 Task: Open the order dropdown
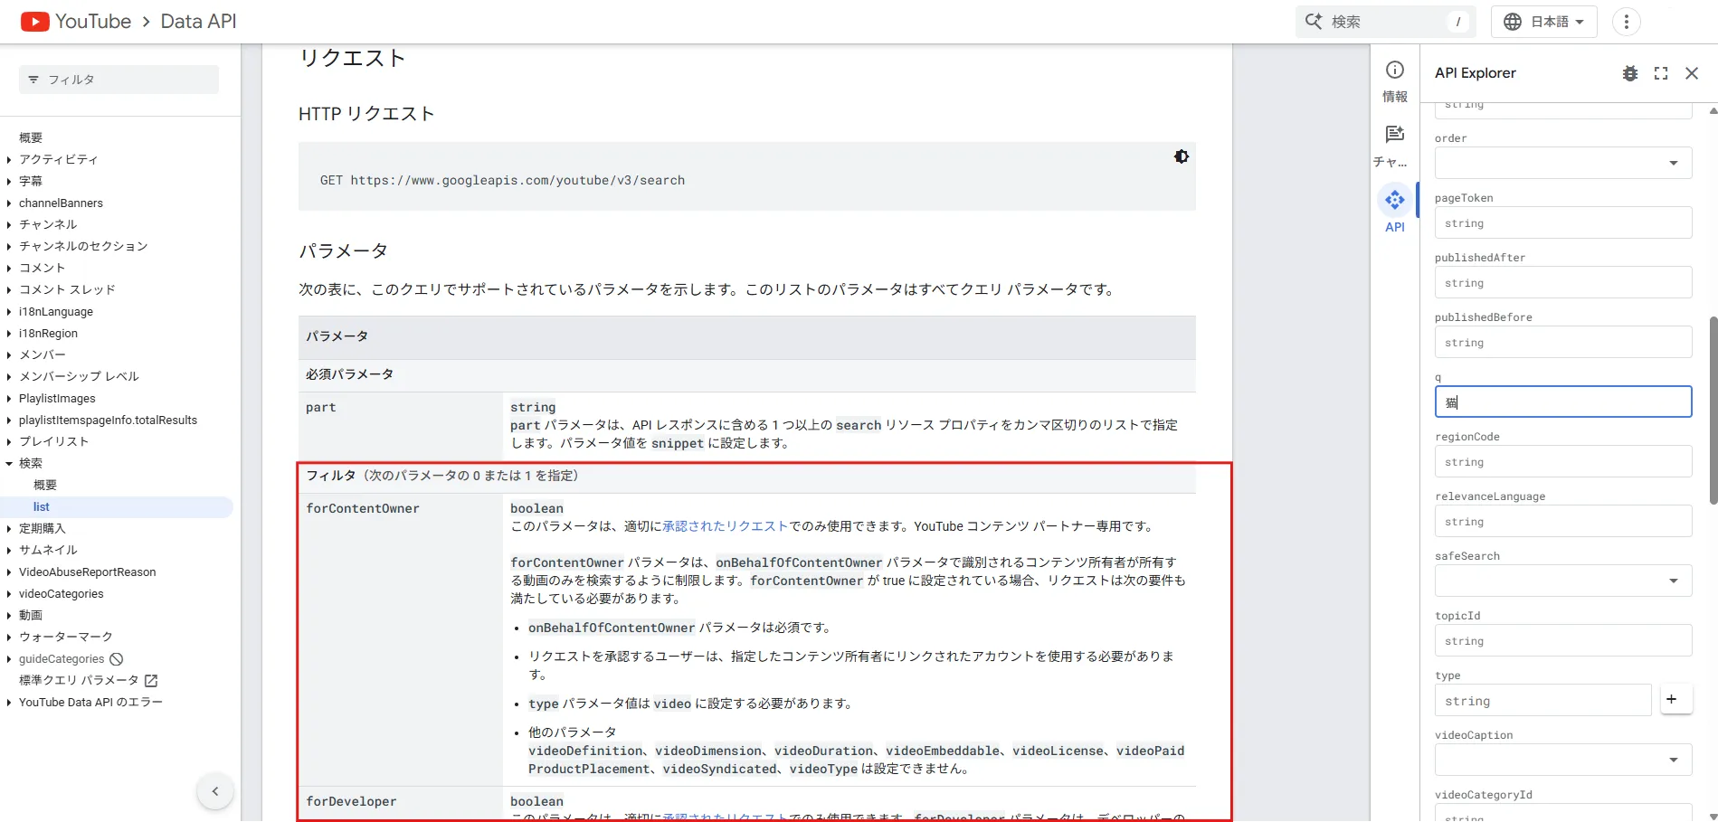pyautogui.click(x=1563, y=163)
